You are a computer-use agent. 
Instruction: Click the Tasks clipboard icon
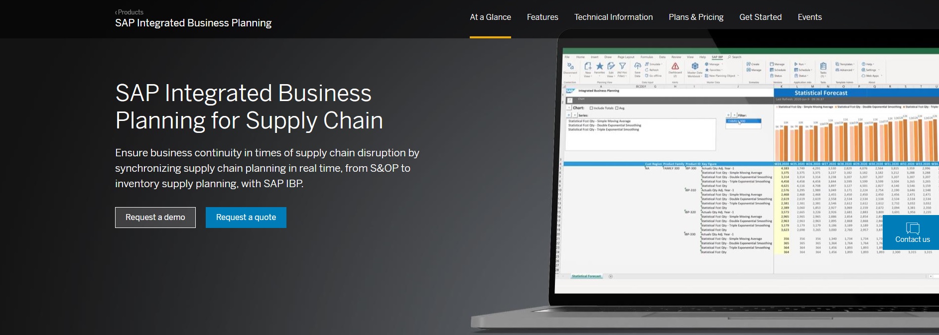(x=823, y=66)
